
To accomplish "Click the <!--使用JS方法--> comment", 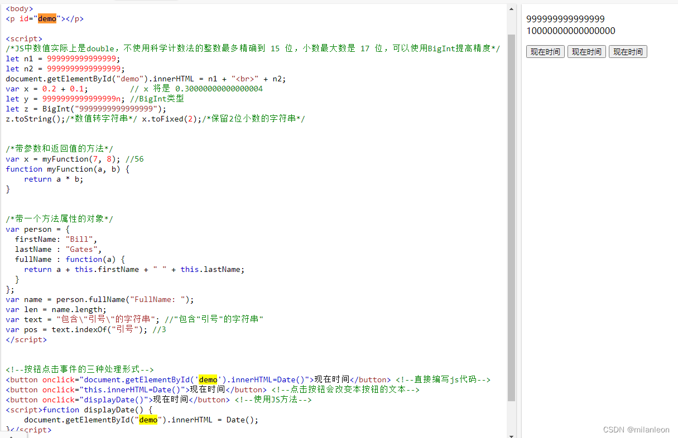I will pos(273,400).
